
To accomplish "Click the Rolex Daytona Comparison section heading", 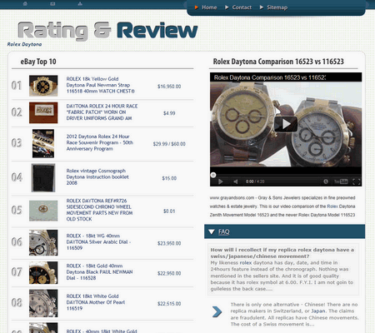I will pos(278,62).
